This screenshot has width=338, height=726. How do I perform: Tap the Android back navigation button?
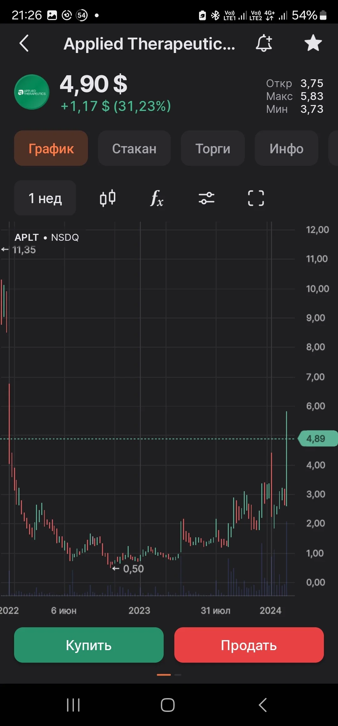[x=263, y=705]
